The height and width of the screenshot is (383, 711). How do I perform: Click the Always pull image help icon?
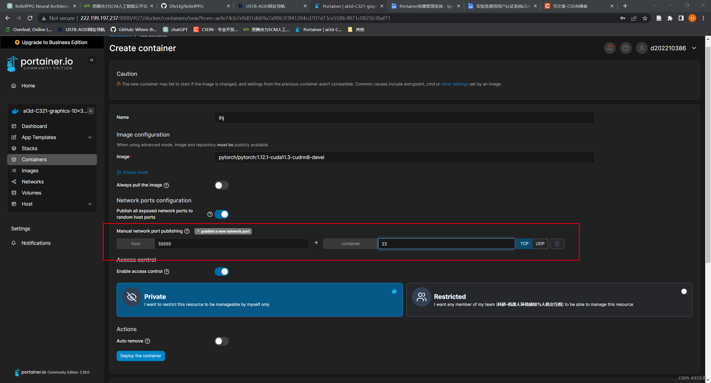click(166, 185)
